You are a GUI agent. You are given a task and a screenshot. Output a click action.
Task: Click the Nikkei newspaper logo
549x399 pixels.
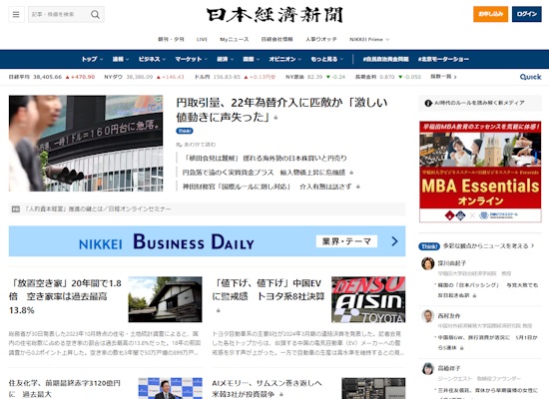pyautogui.click(x=274, y=15)
